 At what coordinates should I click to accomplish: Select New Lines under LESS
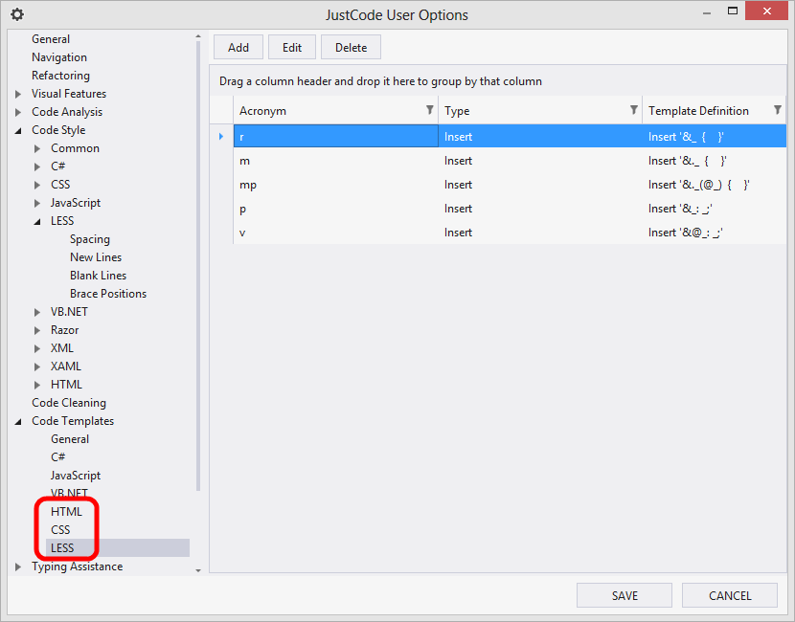pyautogui.click(x=96, y=257)
